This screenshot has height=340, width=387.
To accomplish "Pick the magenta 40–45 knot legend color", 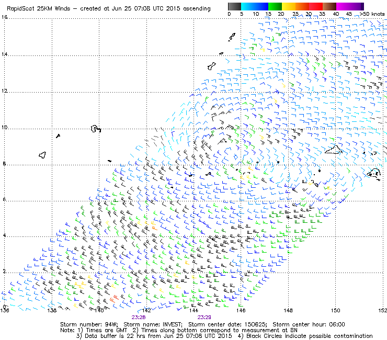I will [x=343, y=6].
